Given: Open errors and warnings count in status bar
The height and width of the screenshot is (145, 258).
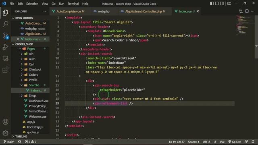Looking at the screenshot, I should point(31,142).
